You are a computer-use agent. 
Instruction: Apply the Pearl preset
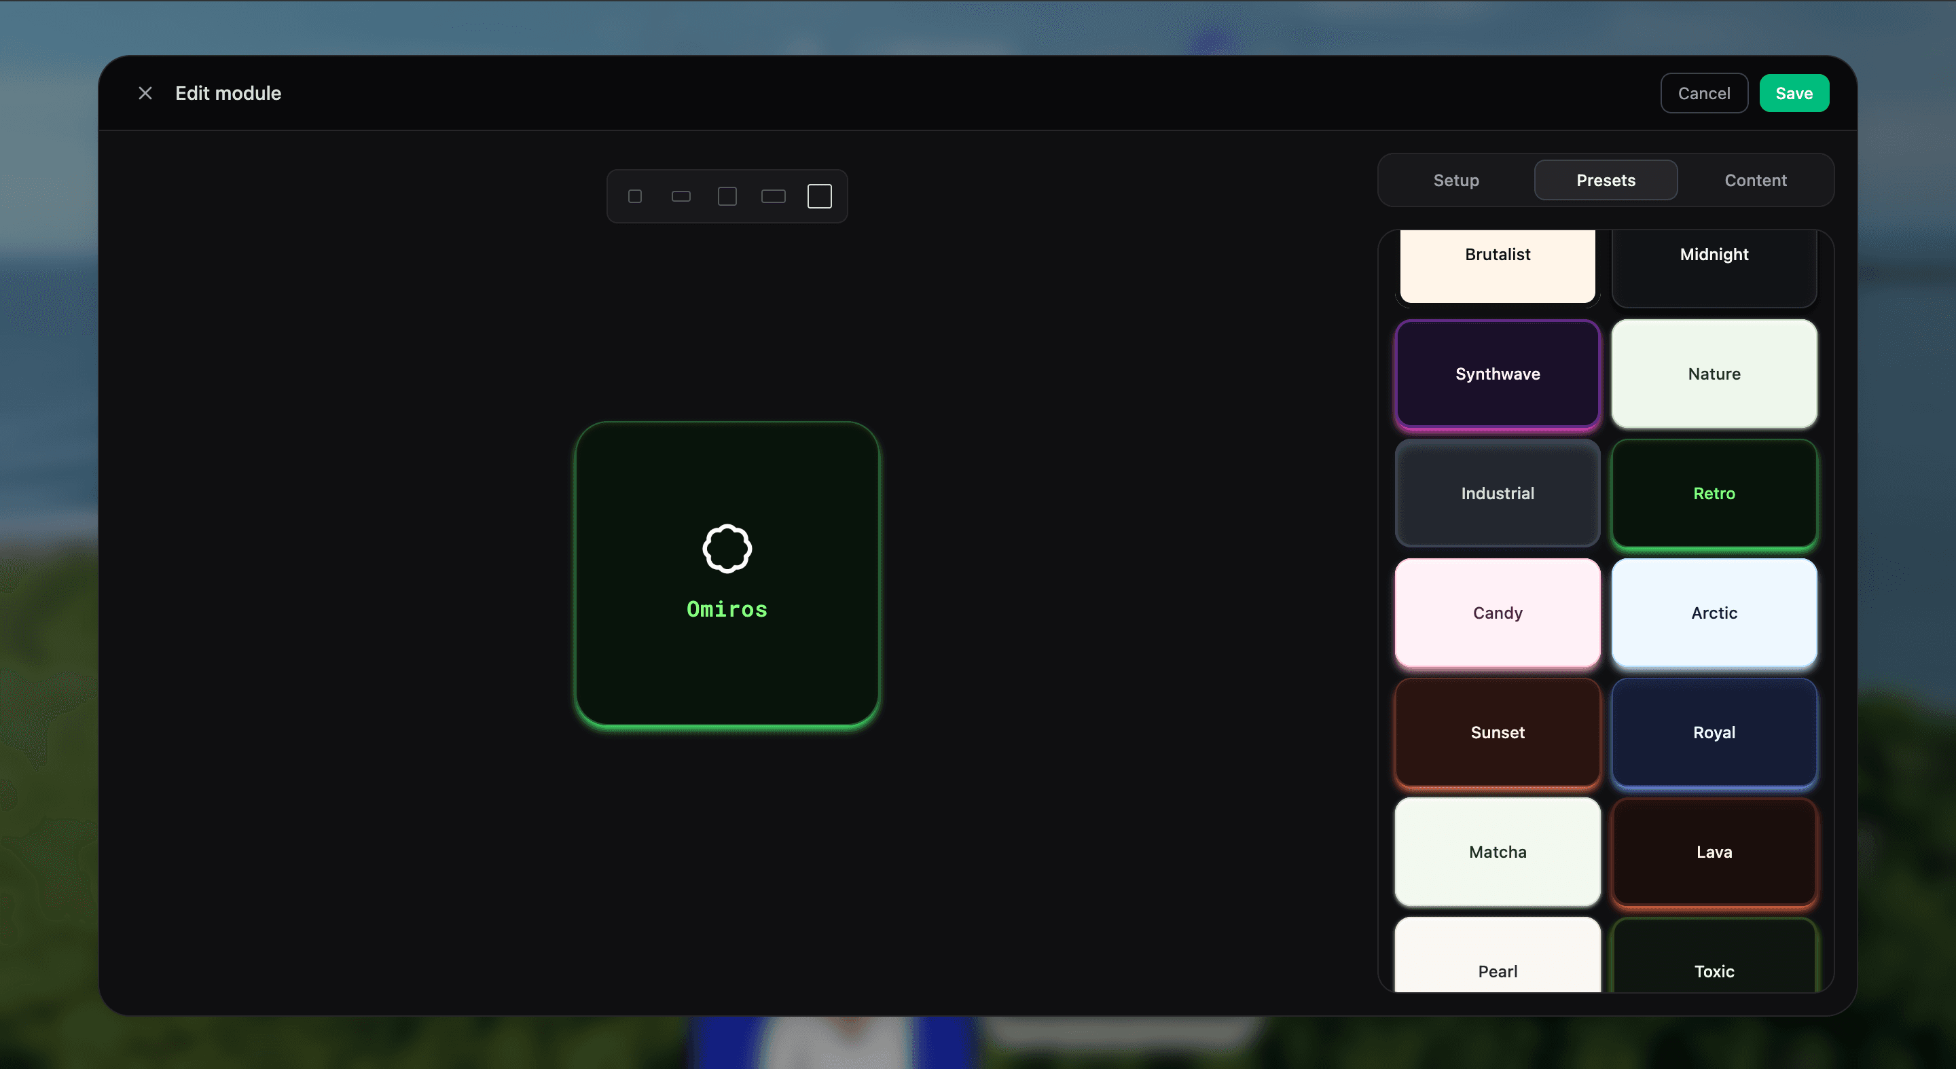1498,955
